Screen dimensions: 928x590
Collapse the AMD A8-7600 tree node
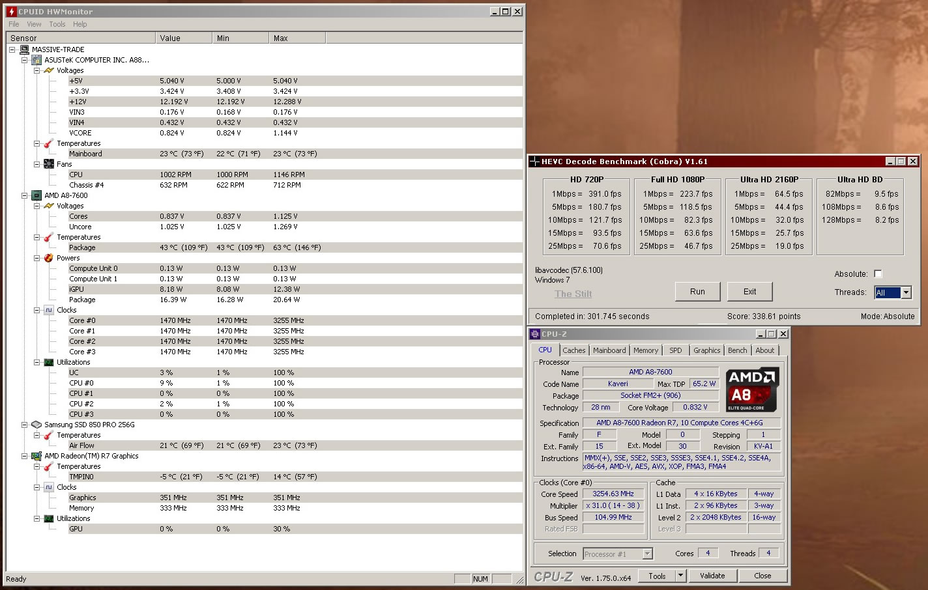(25, 195)
